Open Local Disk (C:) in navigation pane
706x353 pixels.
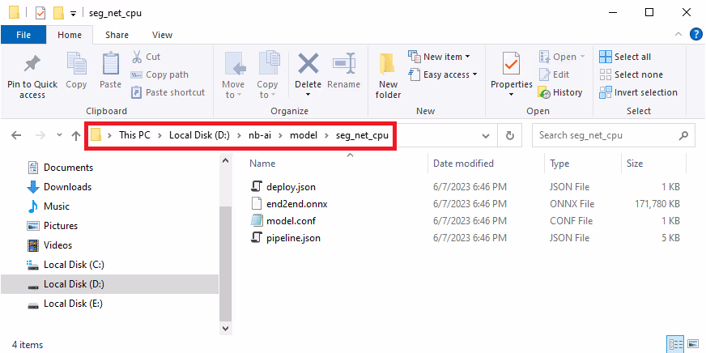[66, 265]
